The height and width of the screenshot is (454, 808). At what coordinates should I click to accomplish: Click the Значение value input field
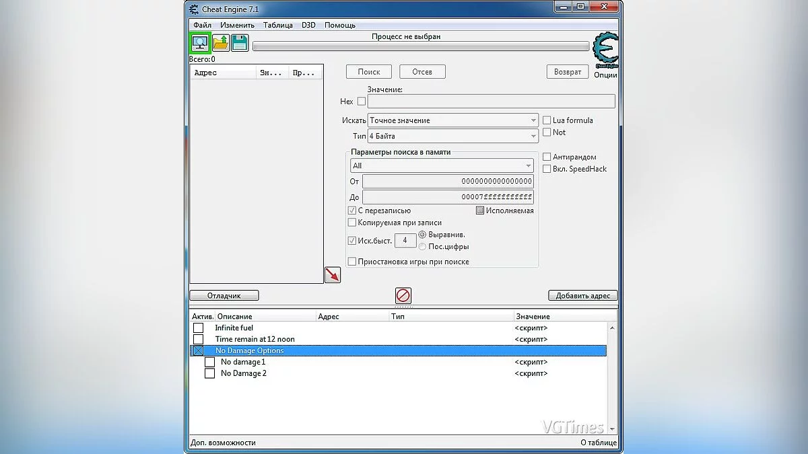491,102
